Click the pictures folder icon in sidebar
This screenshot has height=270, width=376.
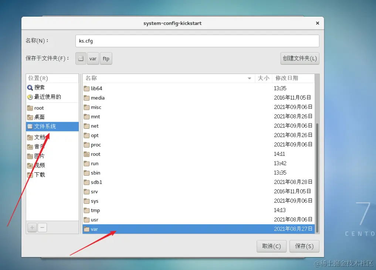tap(30, 156)
